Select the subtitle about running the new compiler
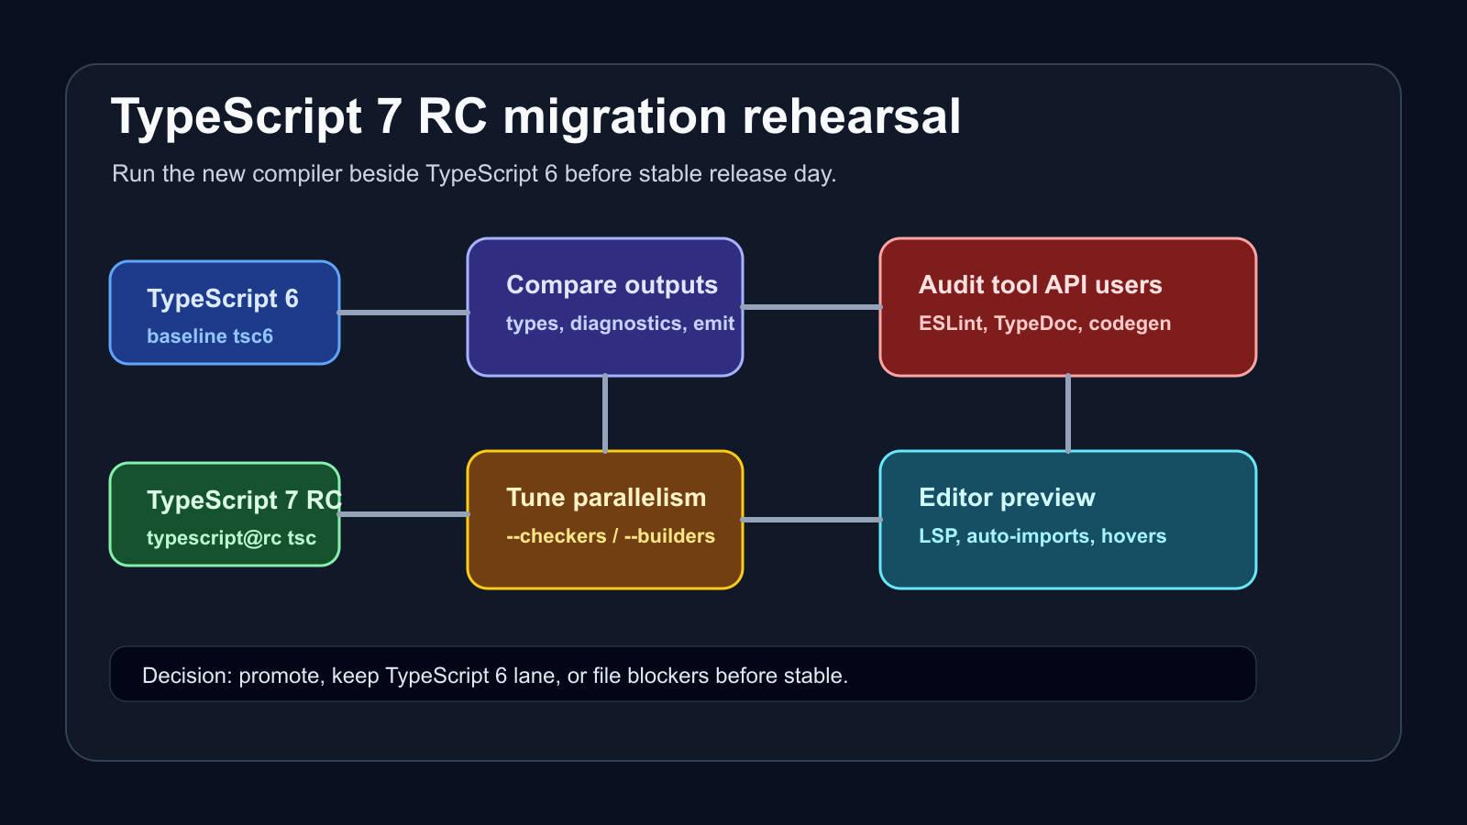This screenshot has width=1467, height=825. 474,174
